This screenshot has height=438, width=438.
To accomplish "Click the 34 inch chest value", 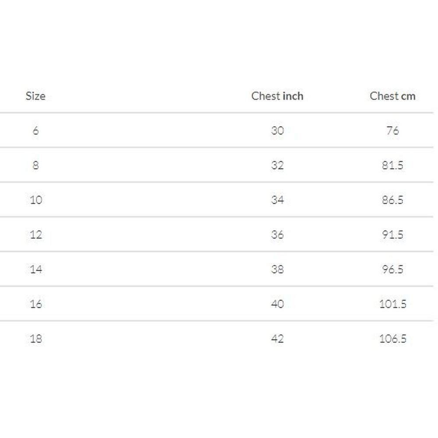I will pos(277,200).
